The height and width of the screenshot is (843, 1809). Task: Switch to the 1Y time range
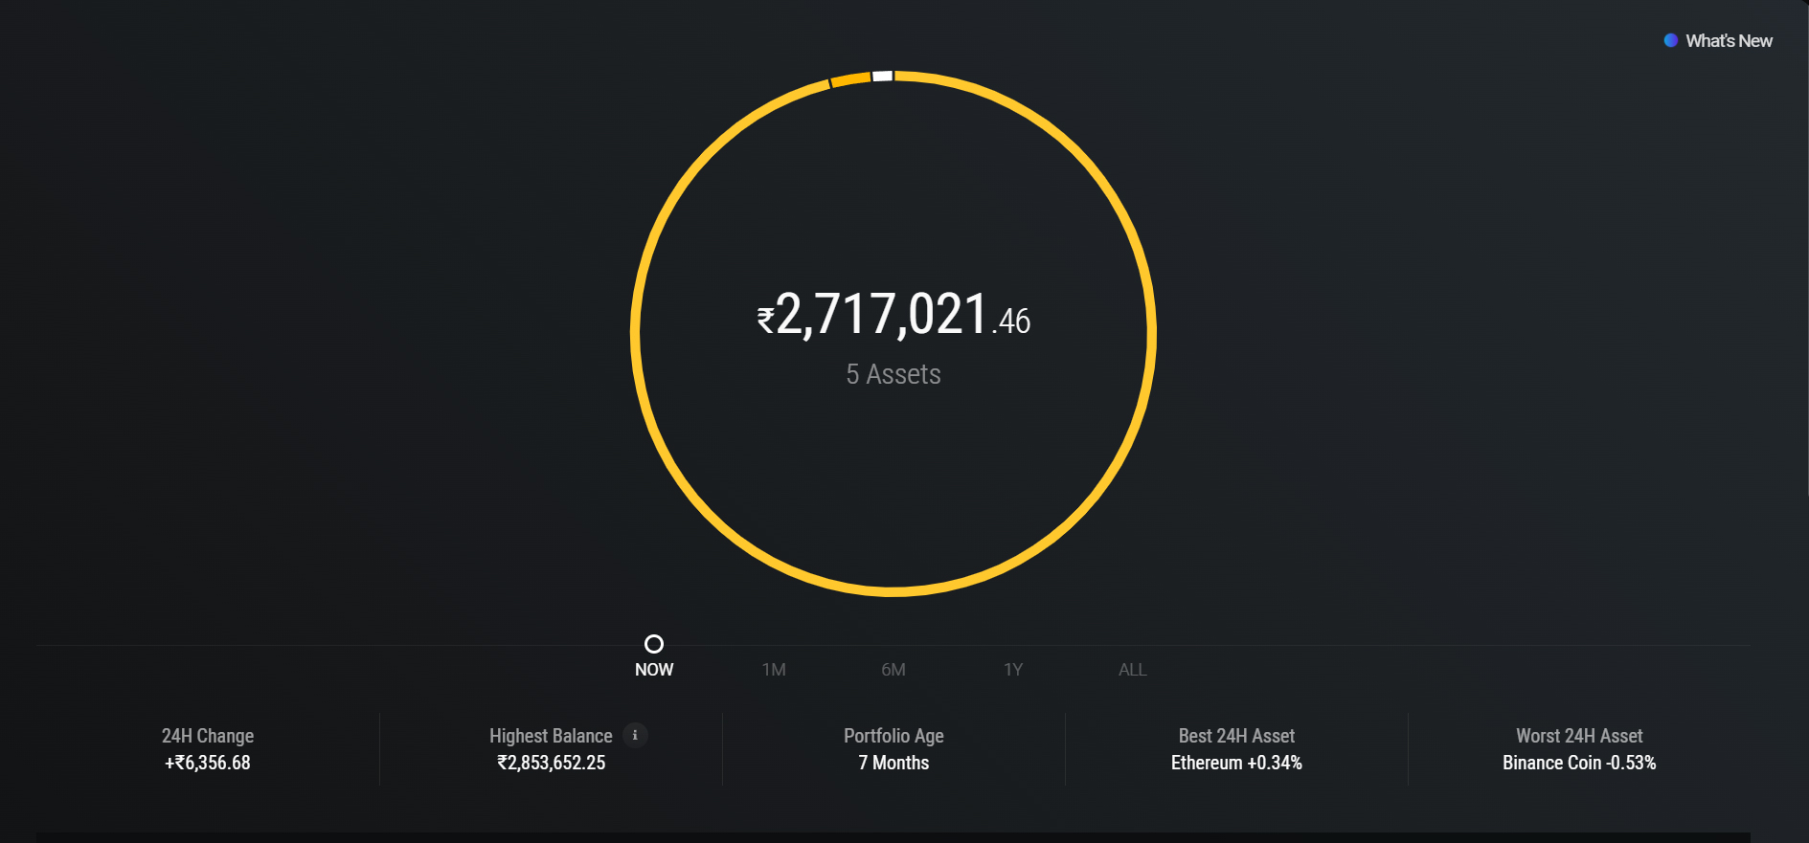click(1013, 670)
